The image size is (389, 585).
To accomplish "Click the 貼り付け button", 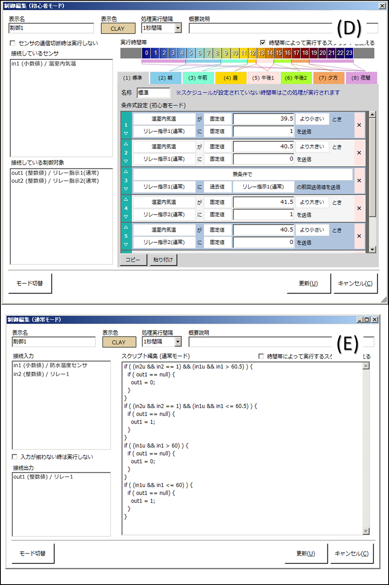I will [163, 260].
